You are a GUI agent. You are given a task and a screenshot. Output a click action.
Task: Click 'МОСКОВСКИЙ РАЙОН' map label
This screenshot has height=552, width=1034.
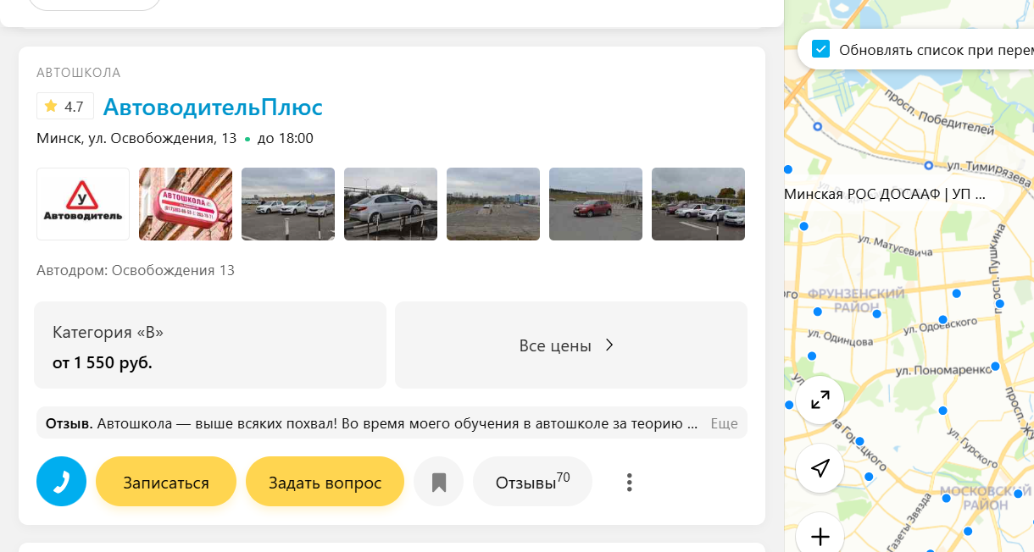click(x=985, y=498)
